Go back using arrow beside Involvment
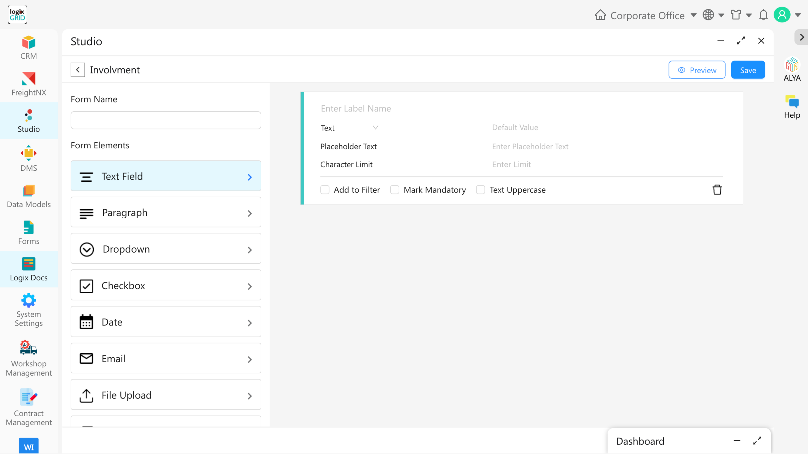 click(x=78, y=70)
